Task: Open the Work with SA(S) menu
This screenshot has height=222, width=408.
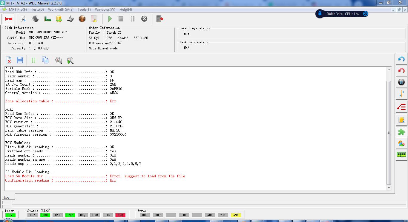Action: tap(61, 10)
